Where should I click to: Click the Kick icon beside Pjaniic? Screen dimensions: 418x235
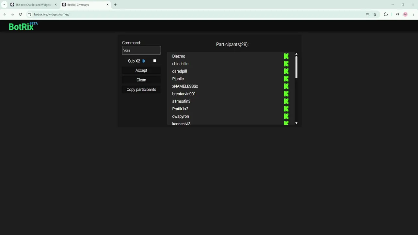click(286, 79)
